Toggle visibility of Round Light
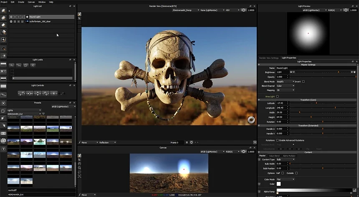The height and width of the screenshot is (197, 359). (11, 17)
